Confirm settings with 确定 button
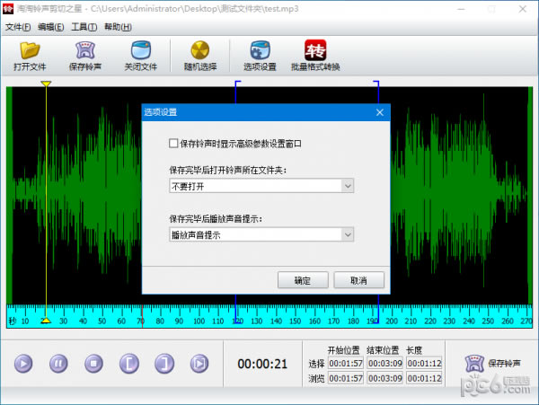539x405 pixels. [x=303, y=280]
